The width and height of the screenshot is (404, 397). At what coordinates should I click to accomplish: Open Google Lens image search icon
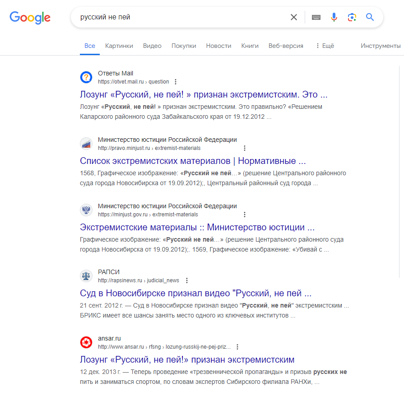352,17
